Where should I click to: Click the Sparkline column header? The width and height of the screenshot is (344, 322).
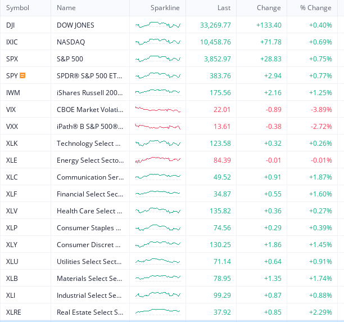tap(165, 8)
